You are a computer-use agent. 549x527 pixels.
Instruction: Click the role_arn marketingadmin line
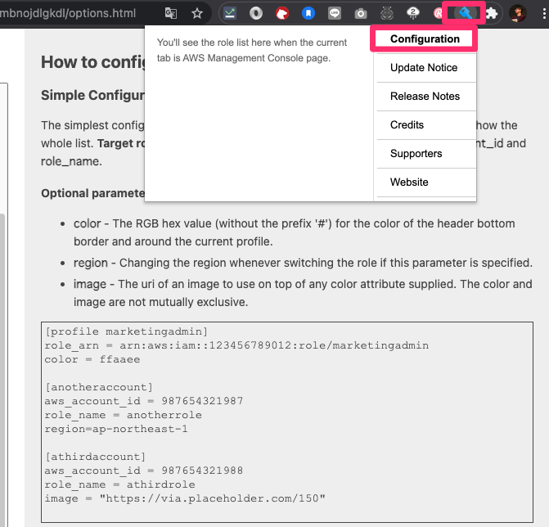(x=236, y=345)
